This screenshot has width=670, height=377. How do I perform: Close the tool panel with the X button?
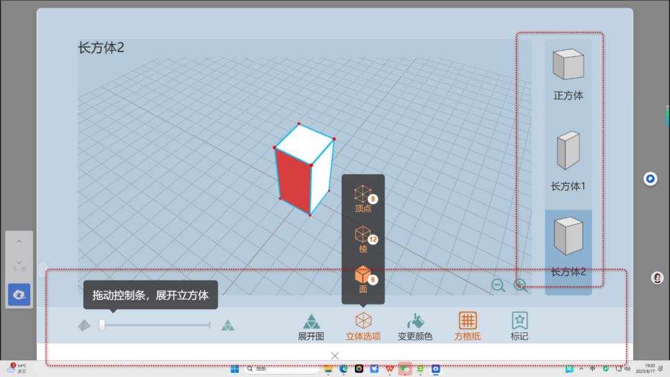tap(335, 355)
